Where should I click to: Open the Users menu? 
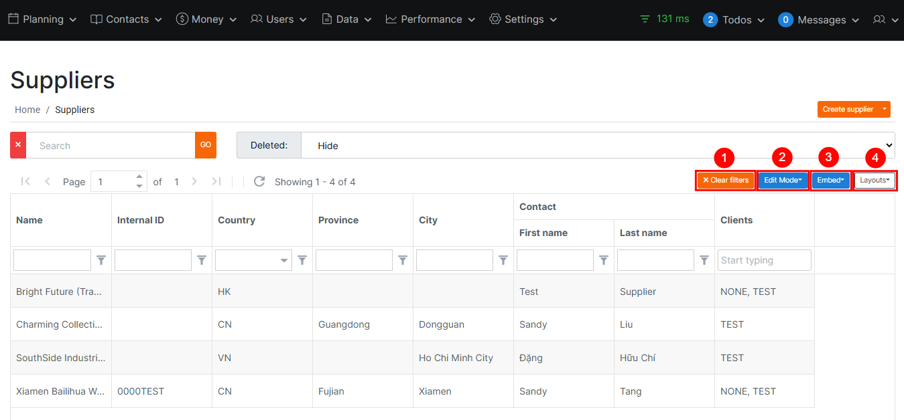(279, 19)
